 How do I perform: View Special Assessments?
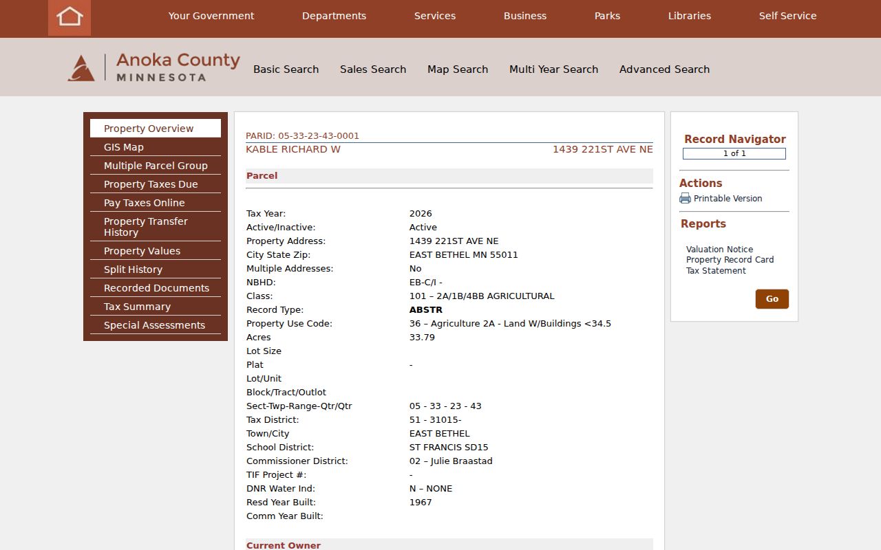(156, 325)
